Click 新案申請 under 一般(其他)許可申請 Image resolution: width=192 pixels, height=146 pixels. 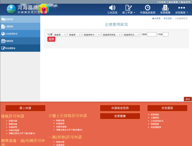(x=60, y=142)
